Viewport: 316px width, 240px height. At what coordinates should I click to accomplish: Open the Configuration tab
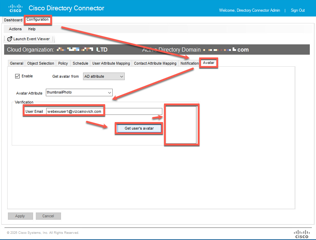(38, 20)
